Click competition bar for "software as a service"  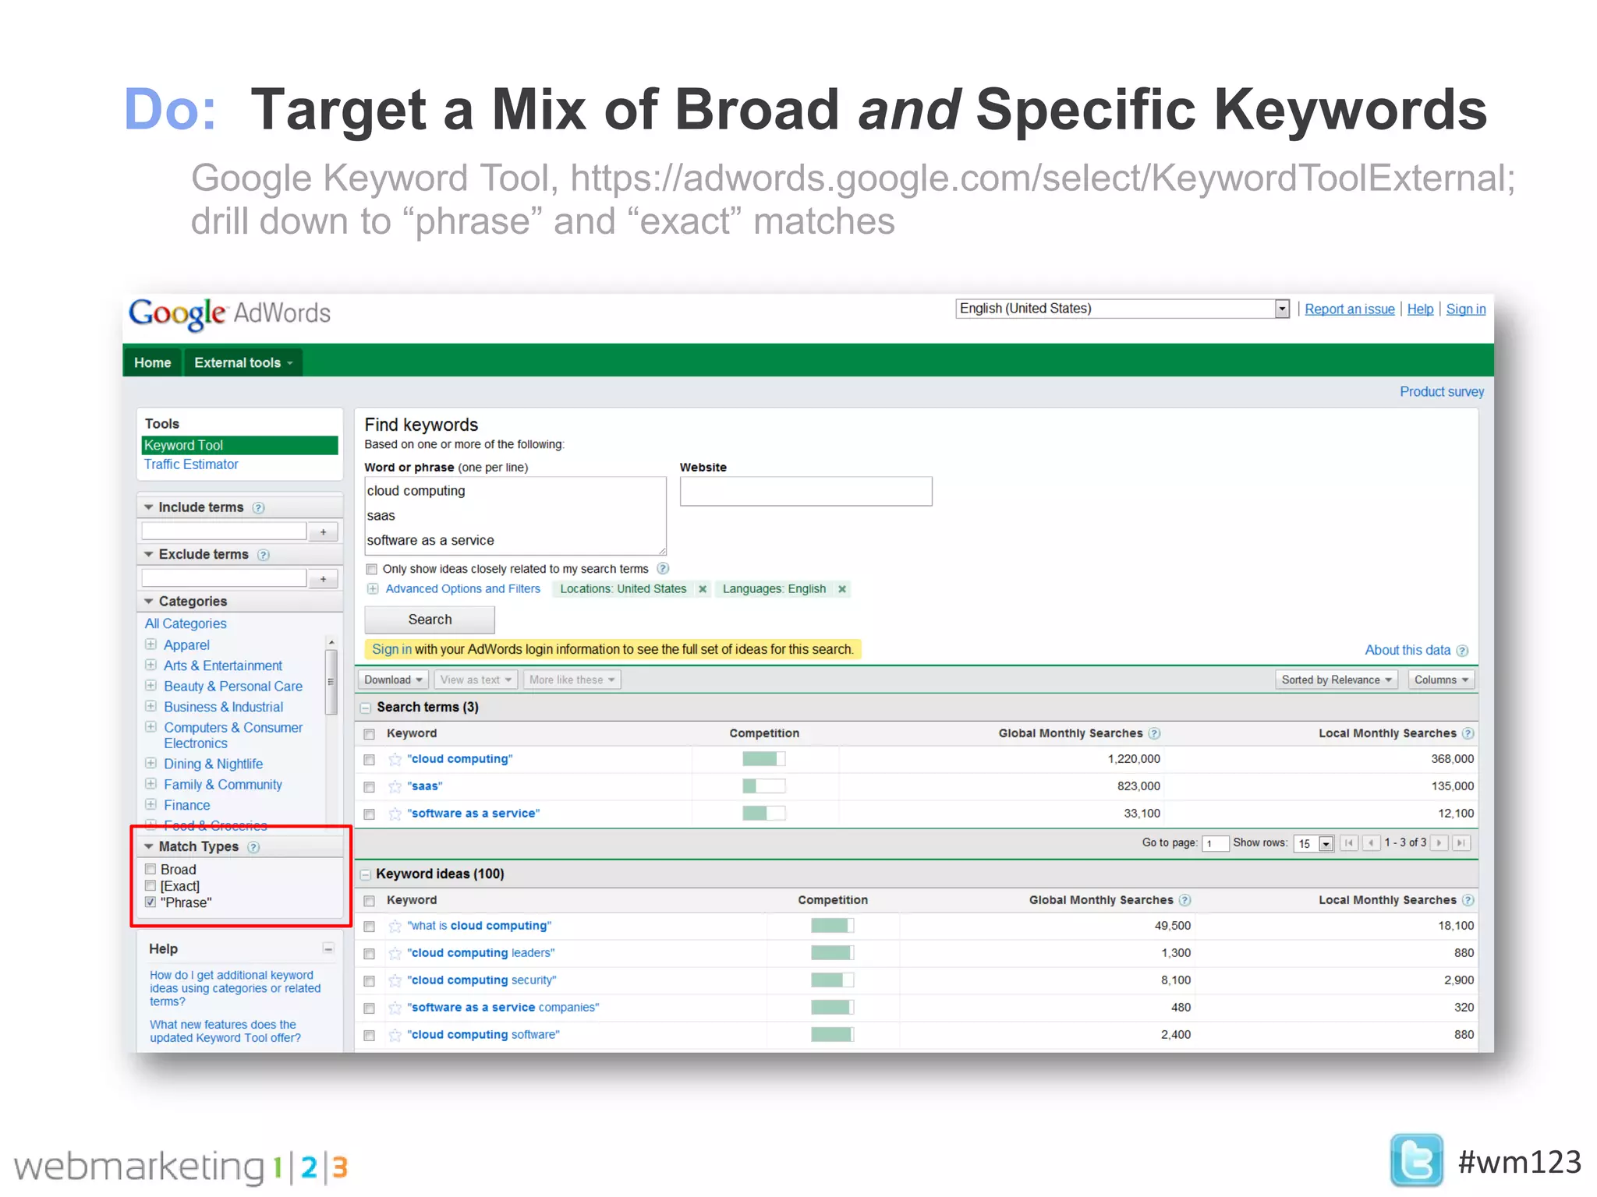coord(763,814)
